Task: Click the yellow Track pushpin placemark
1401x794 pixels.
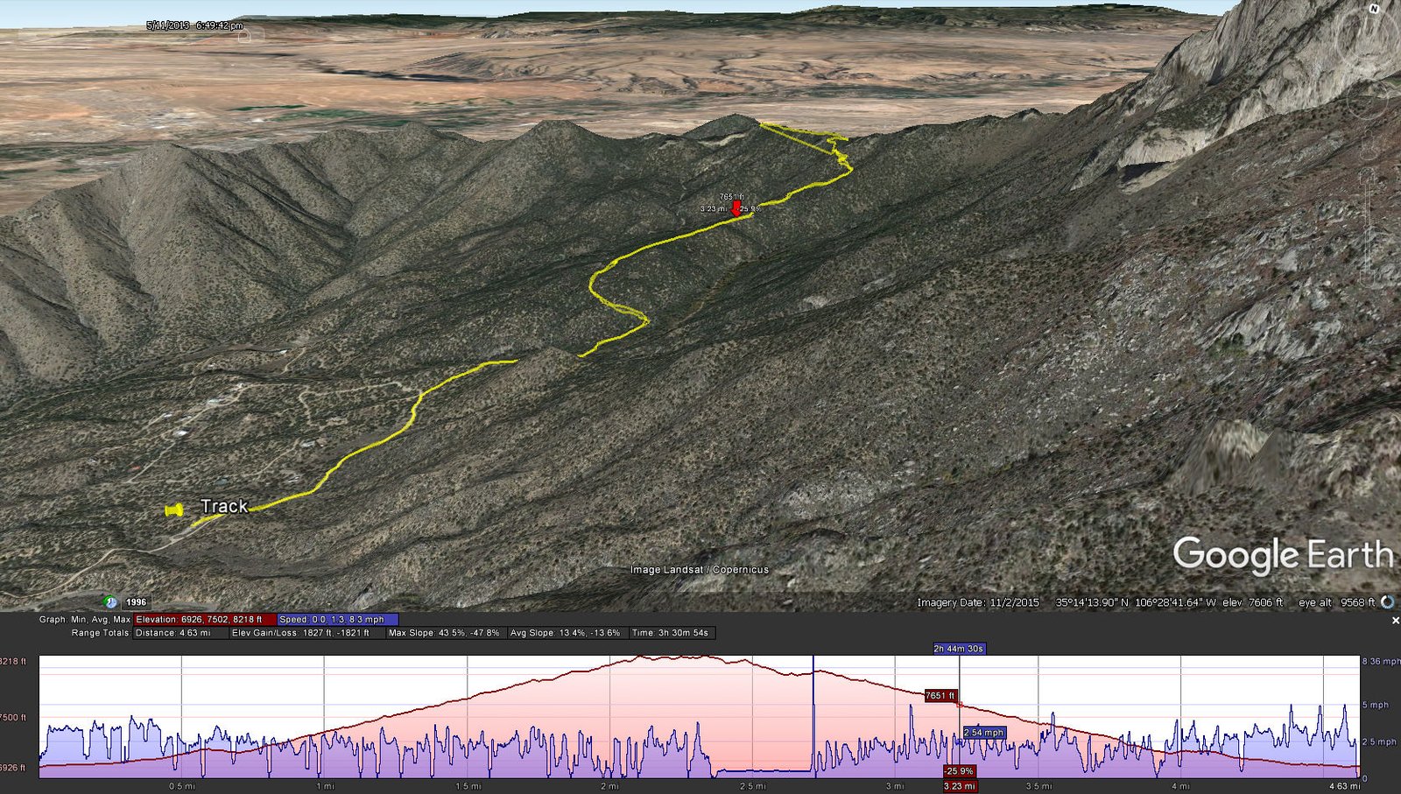Action: pos(174,509)
